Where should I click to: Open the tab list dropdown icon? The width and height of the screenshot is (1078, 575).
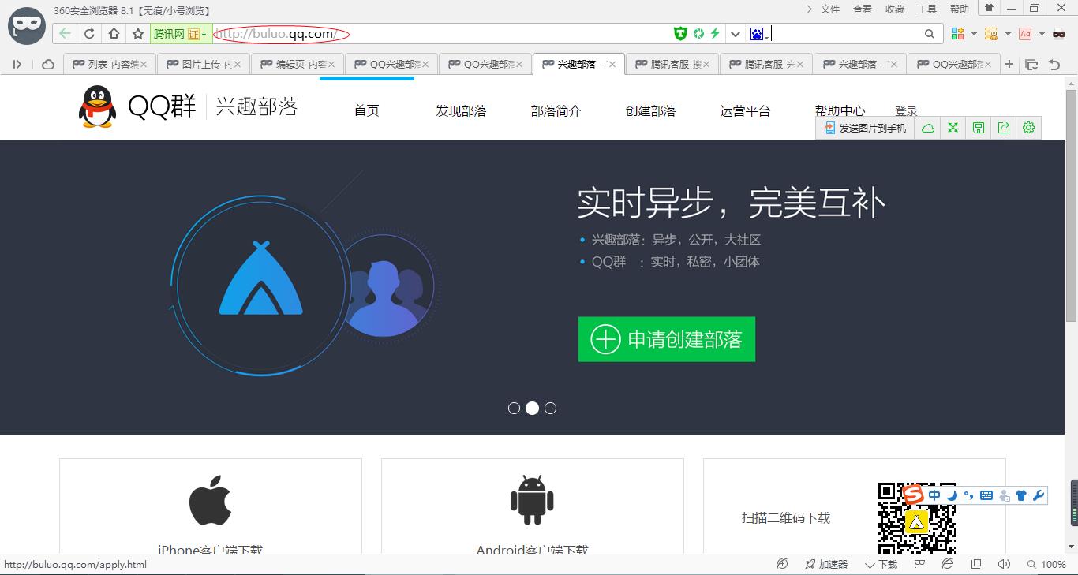click(1031, 65)
